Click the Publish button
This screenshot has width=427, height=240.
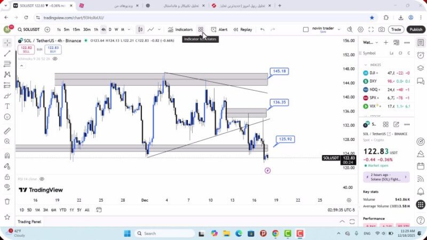coord(415,30)
